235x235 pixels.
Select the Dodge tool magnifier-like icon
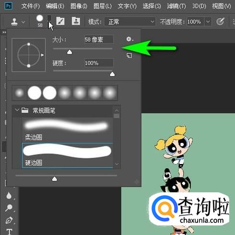[9, 208]
